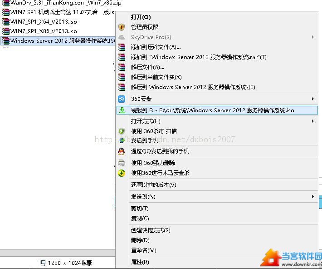Open the 发送到(N) menu entry
The height and width of the screenshot is (269, 322).
coord(217,197)
